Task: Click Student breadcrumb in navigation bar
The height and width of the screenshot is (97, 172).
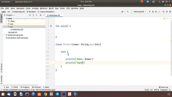Action: point(31,12)
